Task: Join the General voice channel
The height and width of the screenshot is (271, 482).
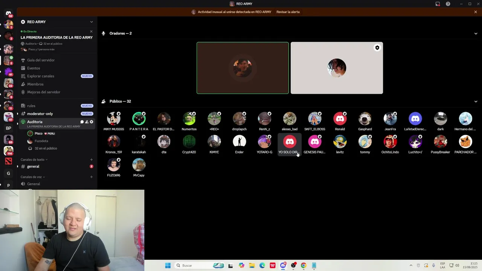Action: click(57, 184)
